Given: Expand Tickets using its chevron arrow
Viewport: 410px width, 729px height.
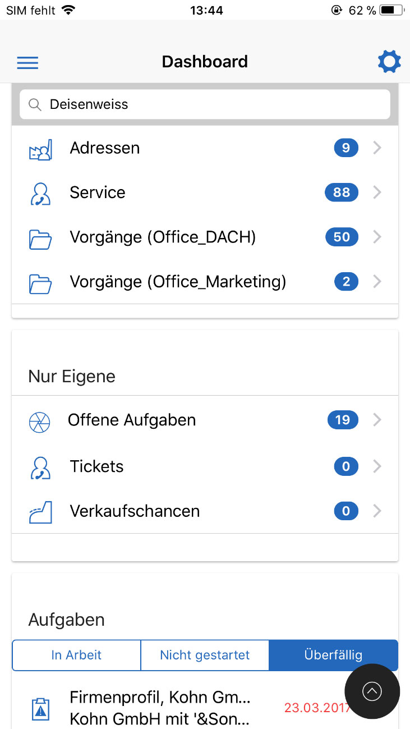Looking at the screenshot, I should 377,466.
